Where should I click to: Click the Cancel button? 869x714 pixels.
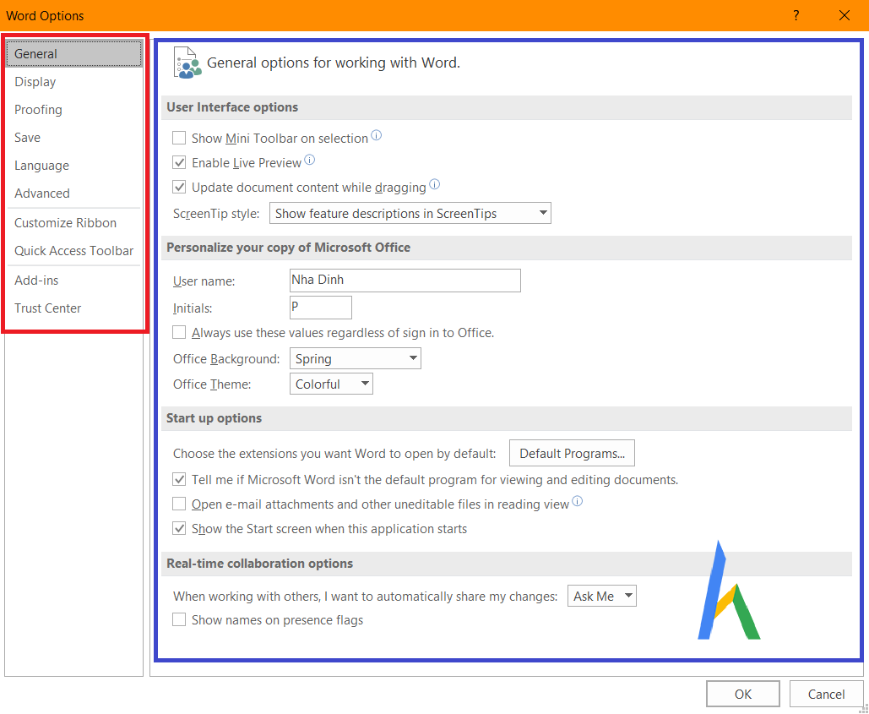(x=826, y=694)
